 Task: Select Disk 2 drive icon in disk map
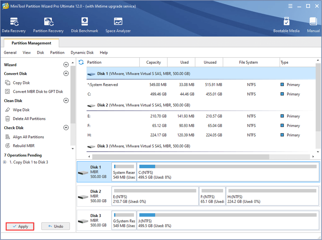[83, 197]
